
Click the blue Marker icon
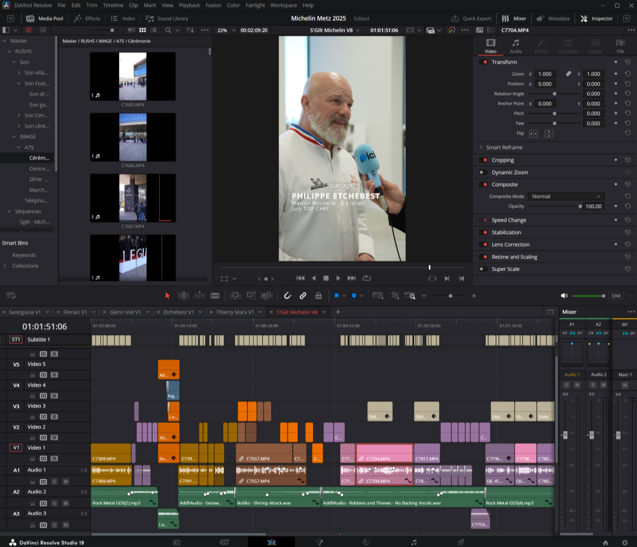click(354, 296)
